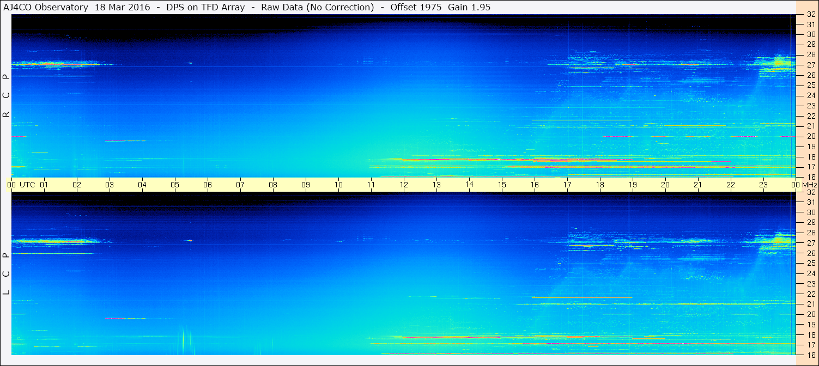Click the 18 MHz tick in LCP panel
Image resolution: width=819 pixels, height=366 pixels.
coord(811,335)
